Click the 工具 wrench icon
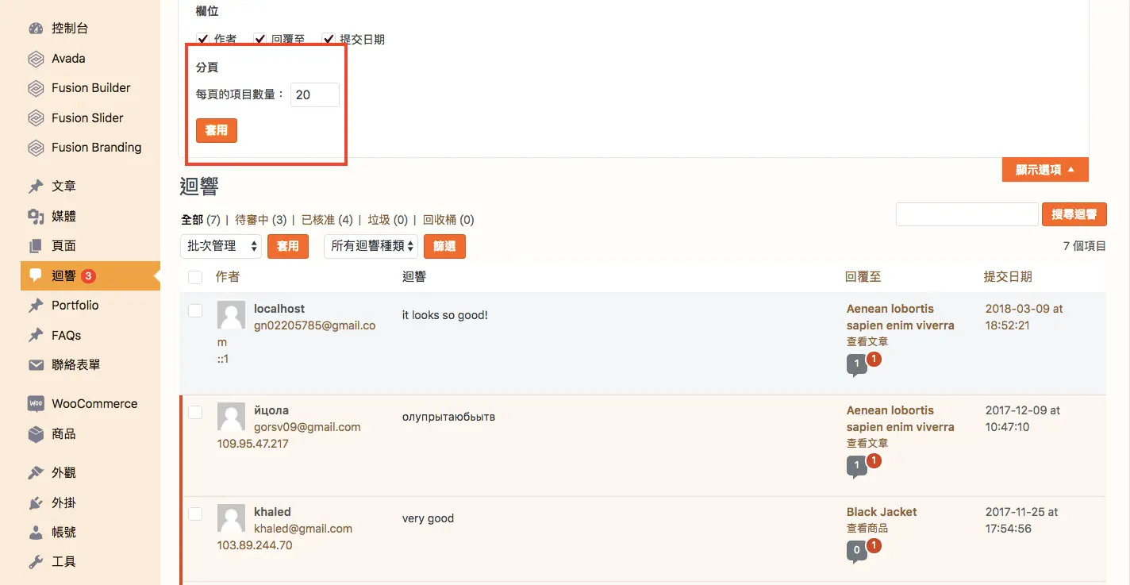 [x=36, y=562]
